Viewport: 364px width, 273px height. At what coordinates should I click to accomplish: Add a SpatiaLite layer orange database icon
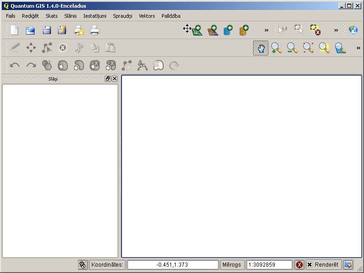point(244,30)
